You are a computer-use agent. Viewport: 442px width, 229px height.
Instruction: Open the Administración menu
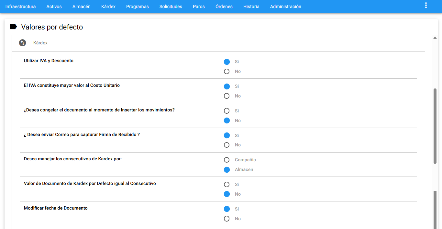click(x=286, y=6)
